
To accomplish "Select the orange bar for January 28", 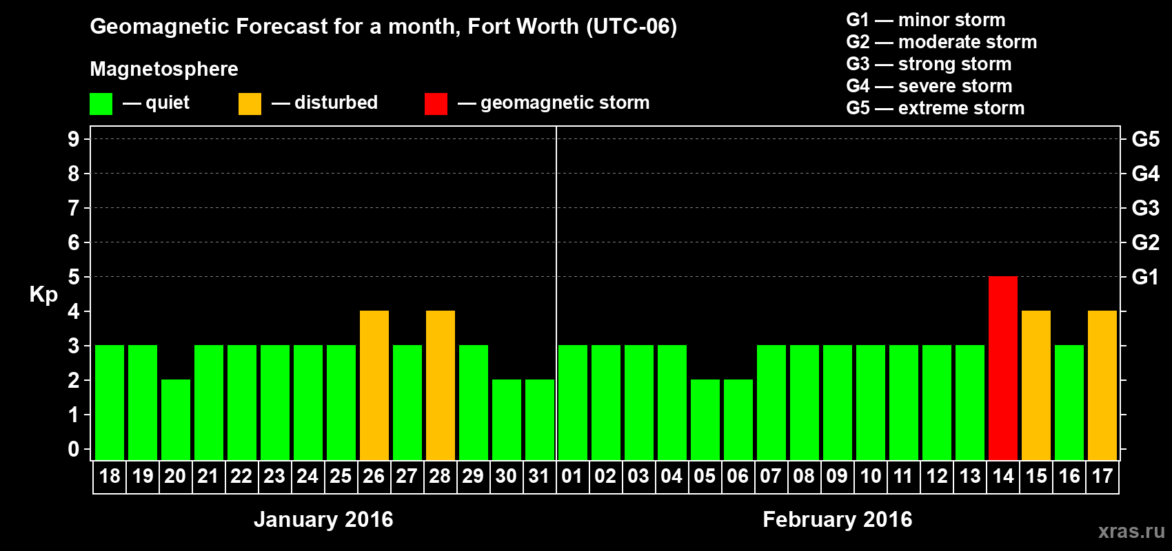I will 441,385.
